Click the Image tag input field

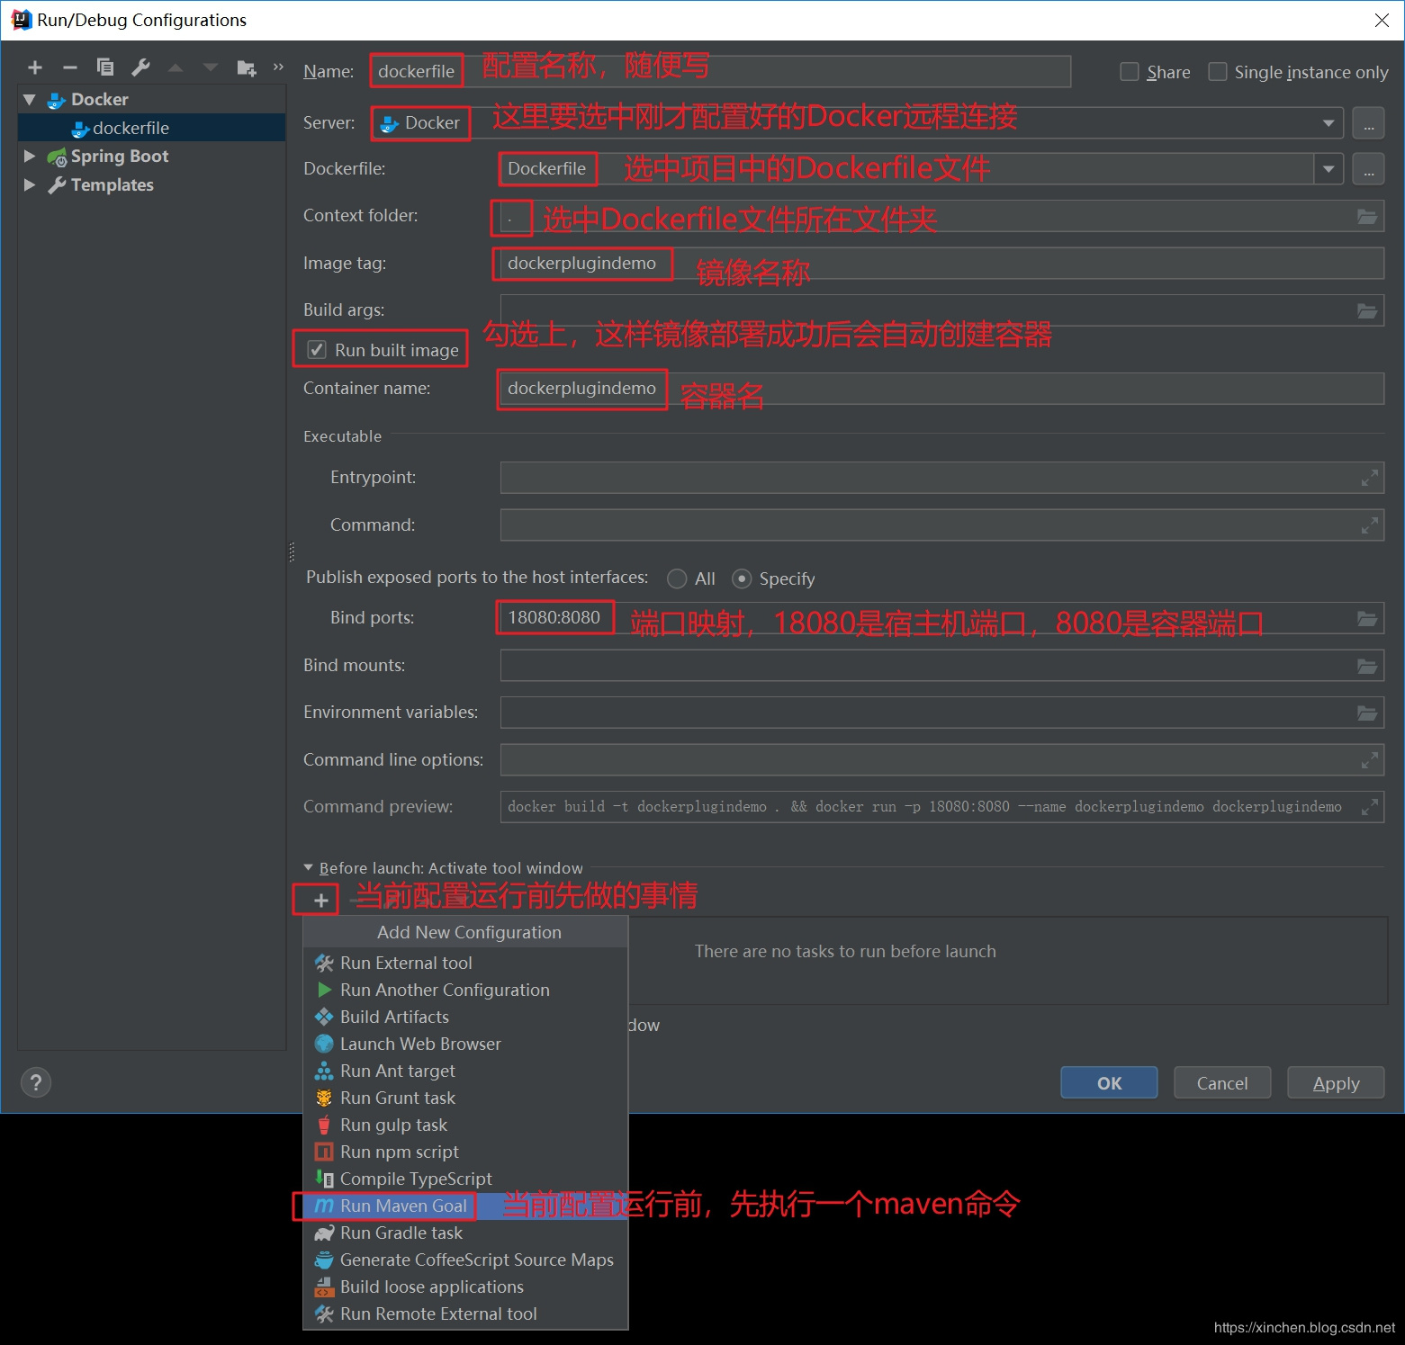click(x=581, y=264)
